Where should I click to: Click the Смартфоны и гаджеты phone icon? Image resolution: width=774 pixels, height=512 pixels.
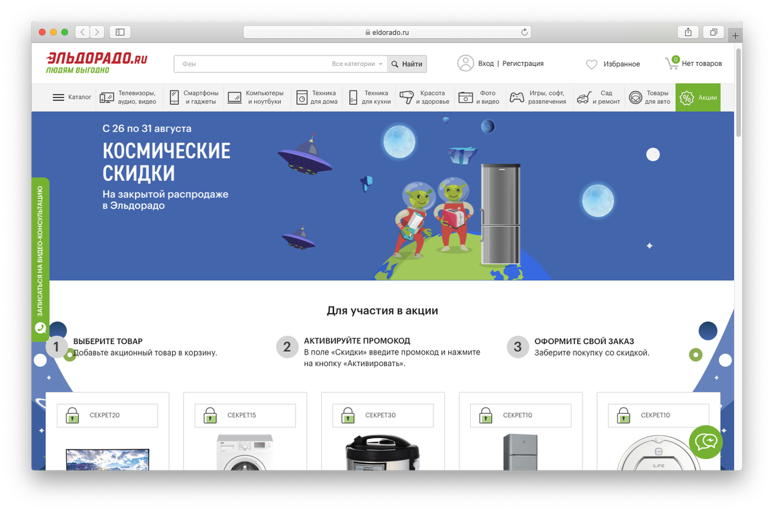point(174,97)
